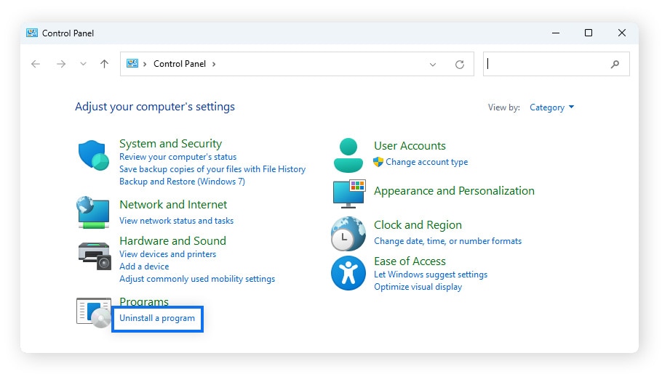Image resolution: width=662 pixels, height=374 pixels.
Task: Click the search magnifier icon
Action: [615, 64]
